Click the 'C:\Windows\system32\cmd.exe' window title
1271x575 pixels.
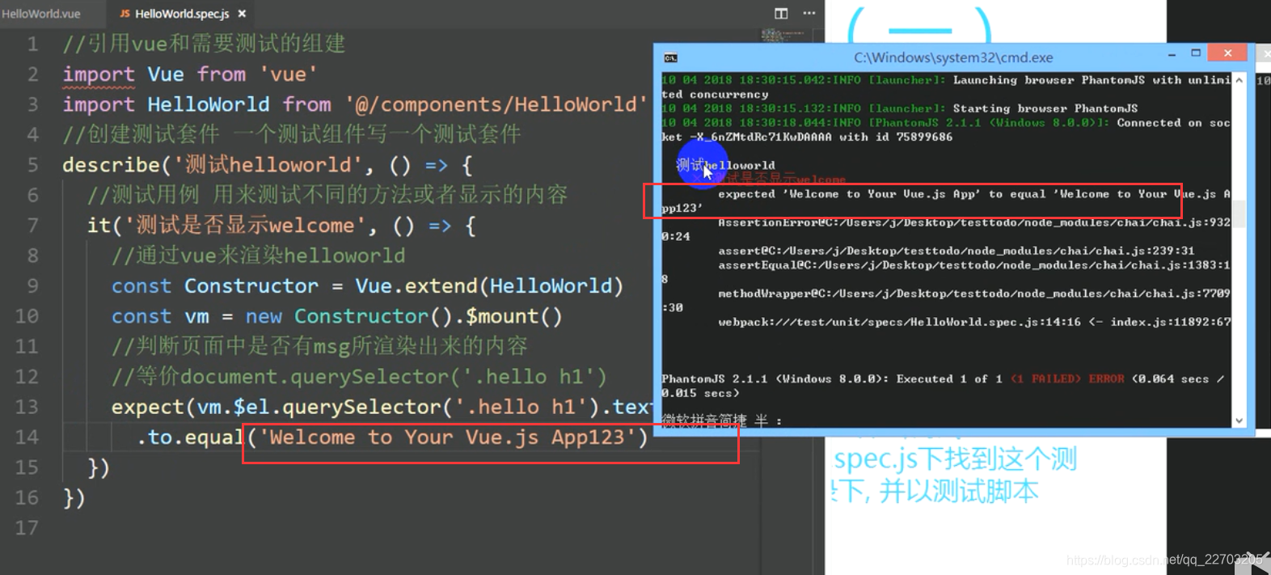(x=952, y=57)
